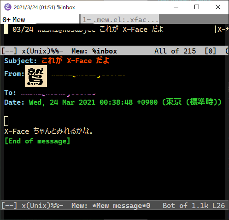Select the 03/24 message row in summary
This screenshot has width=229, height=220.
(x=114, y=29)
